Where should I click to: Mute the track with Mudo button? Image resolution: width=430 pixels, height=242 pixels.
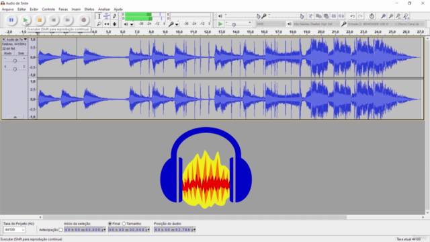click(8, 53)
